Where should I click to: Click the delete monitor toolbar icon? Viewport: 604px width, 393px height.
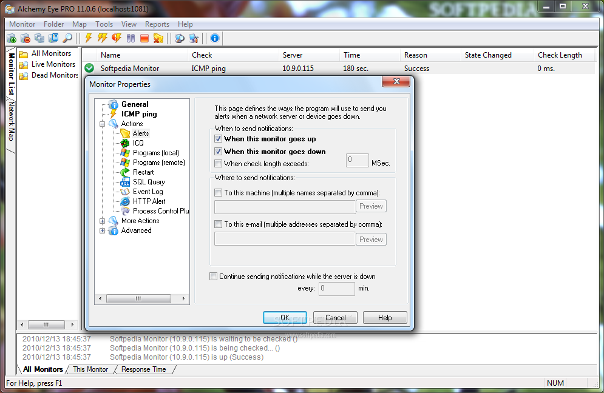coord(25,38)
